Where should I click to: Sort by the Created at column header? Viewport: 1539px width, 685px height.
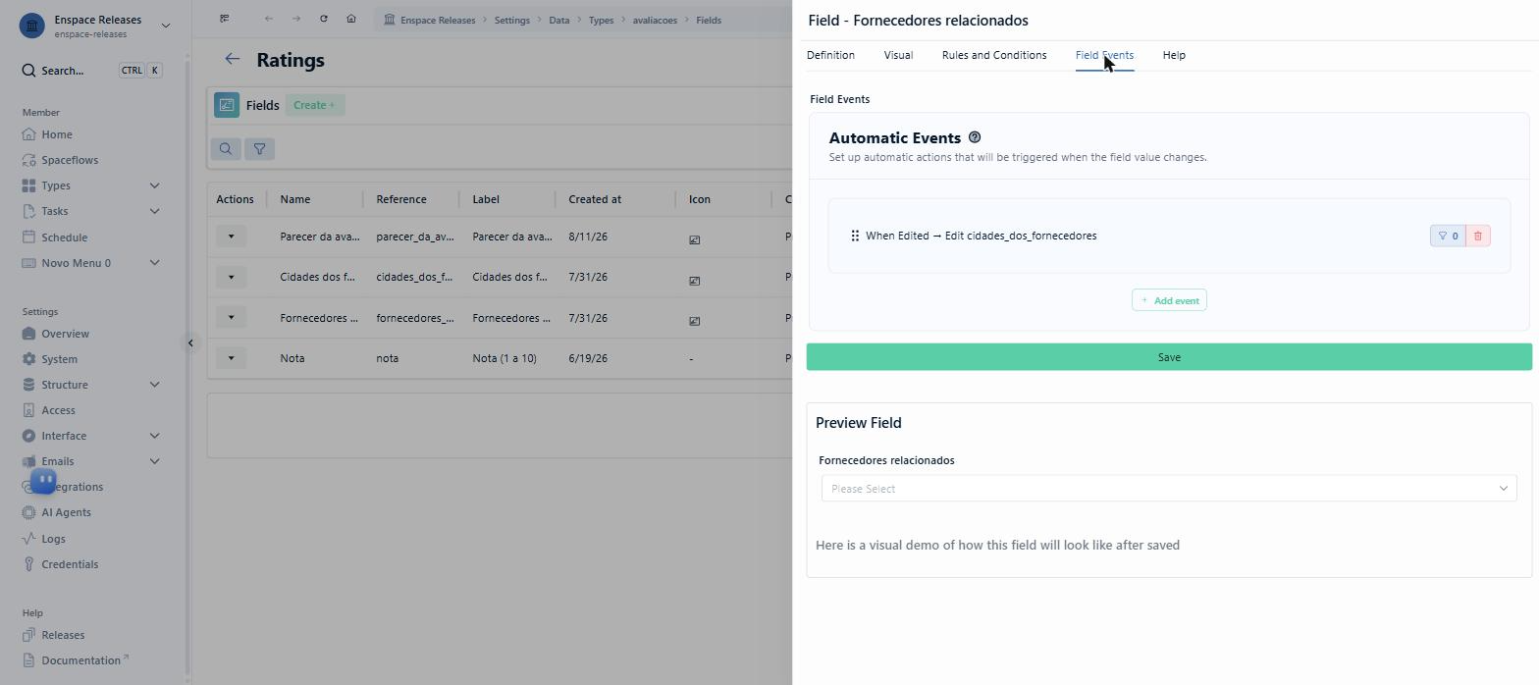595,199
